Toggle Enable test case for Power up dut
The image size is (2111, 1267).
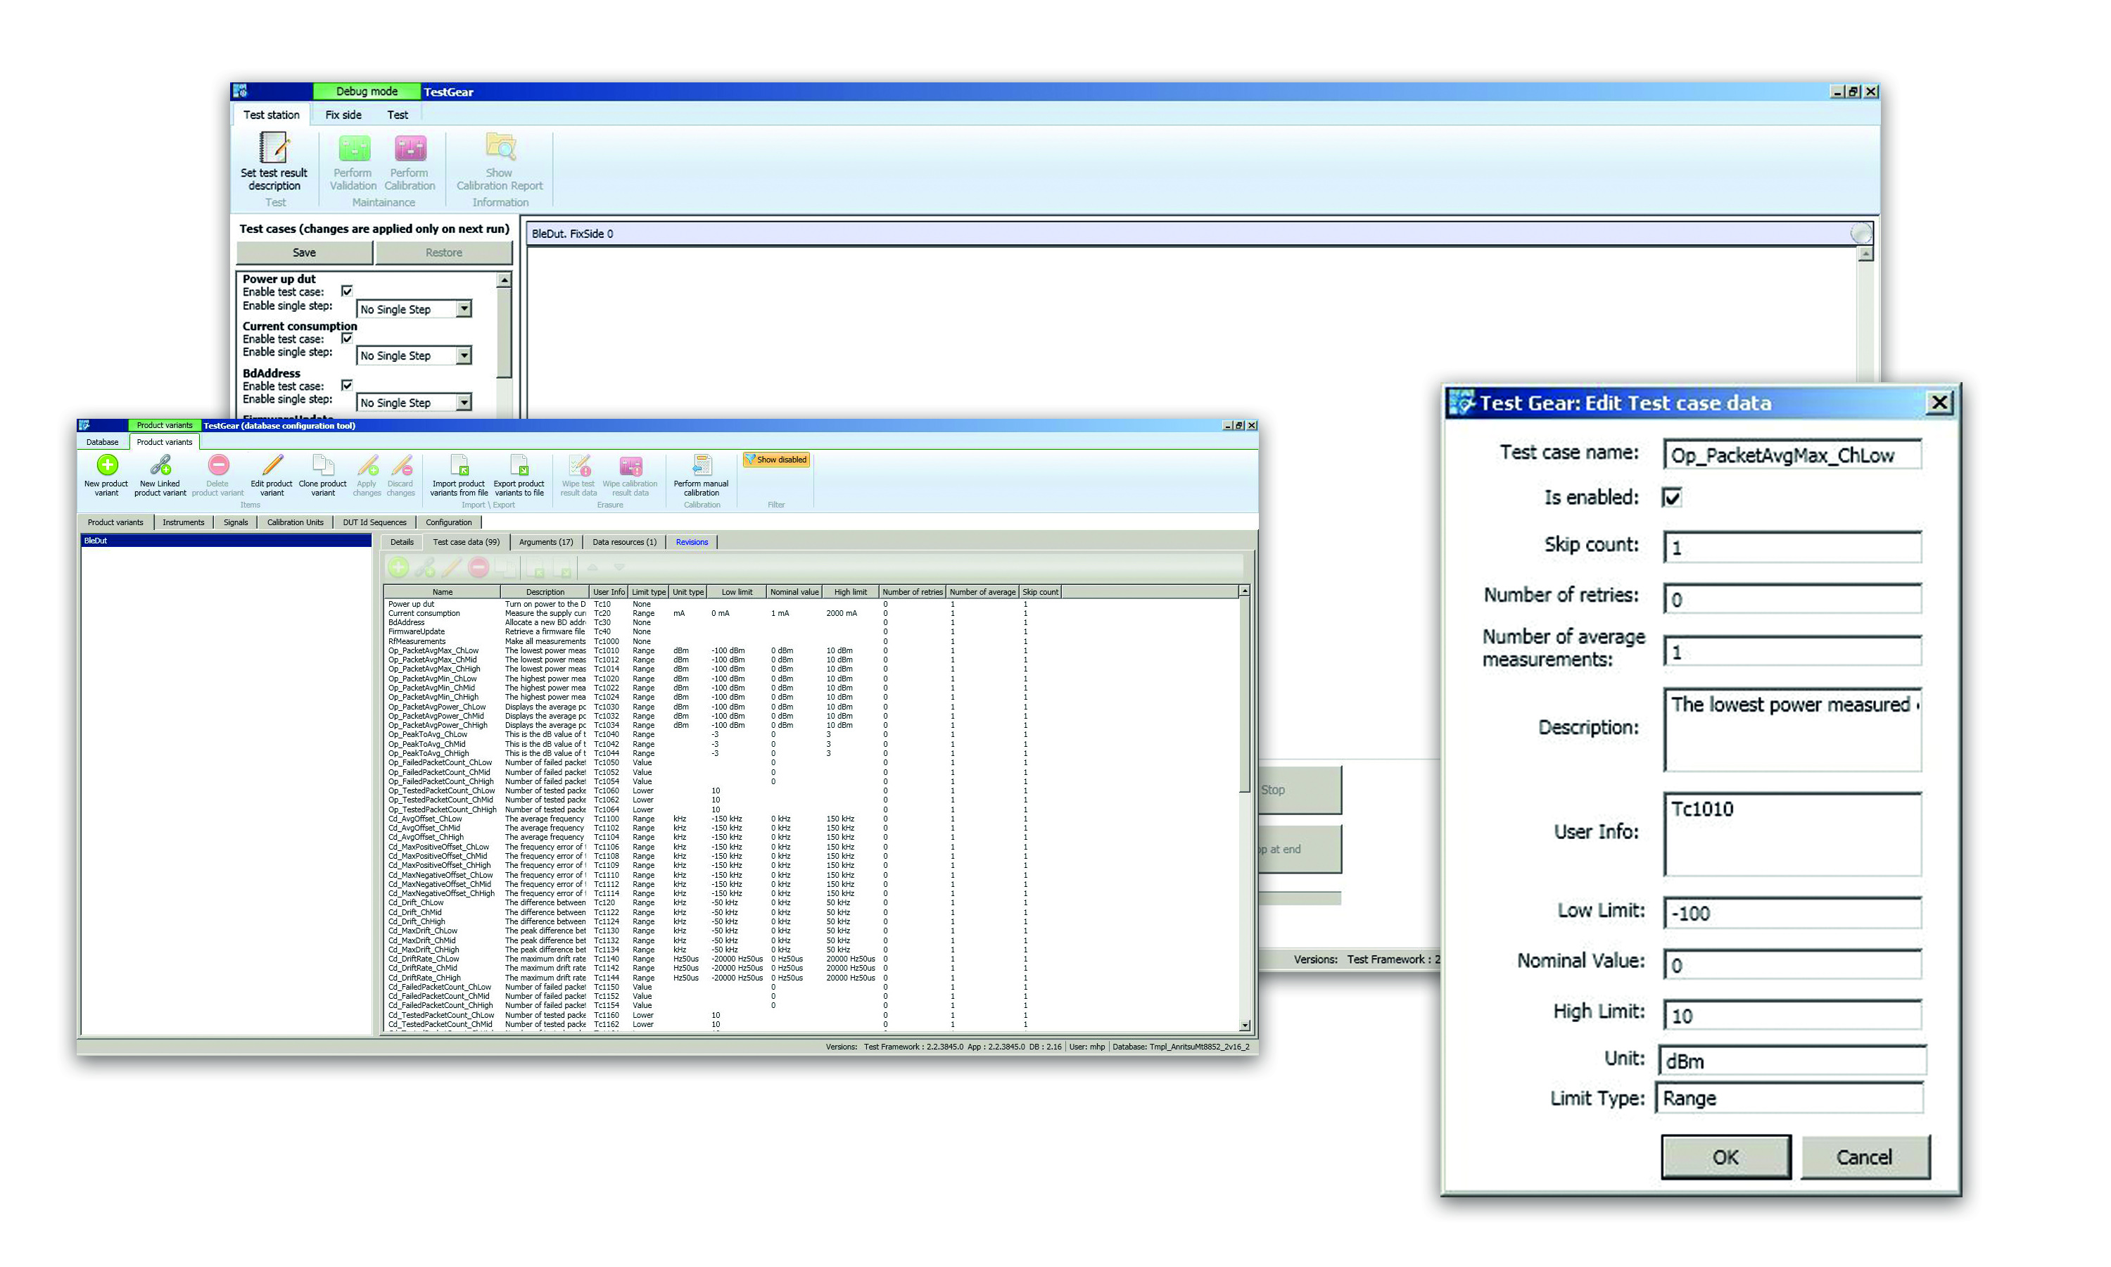[348, 291]
